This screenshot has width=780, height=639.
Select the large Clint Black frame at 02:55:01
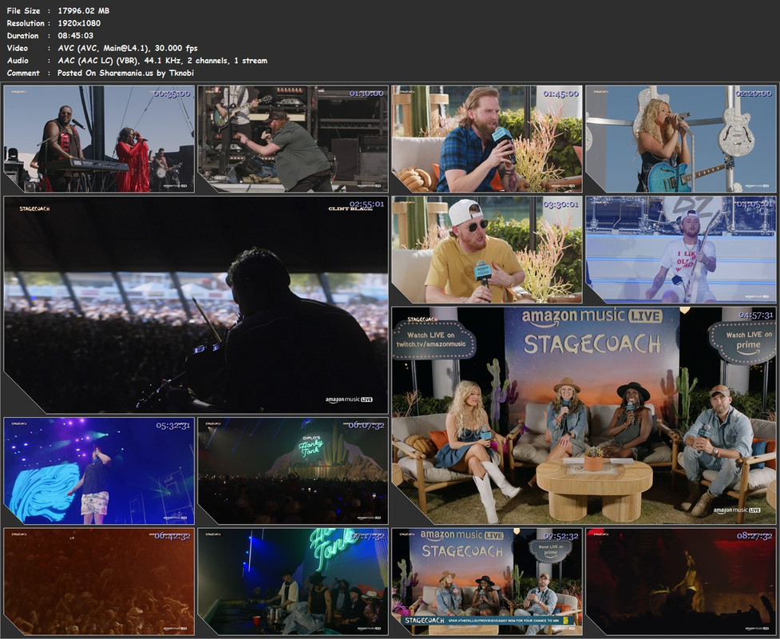[x=196, y=304]
